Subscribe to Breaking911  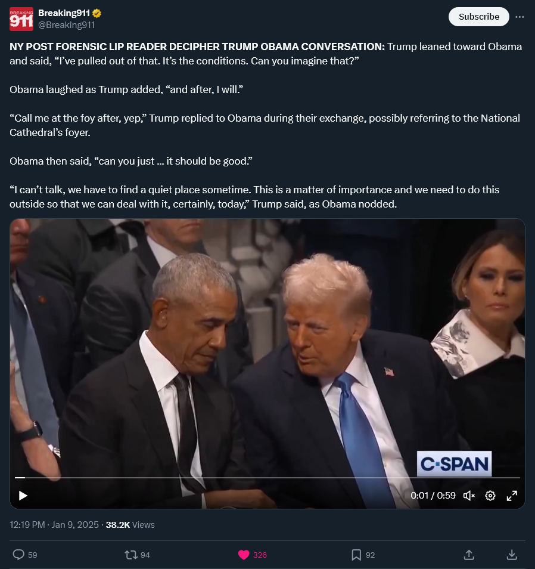point(478,17)
